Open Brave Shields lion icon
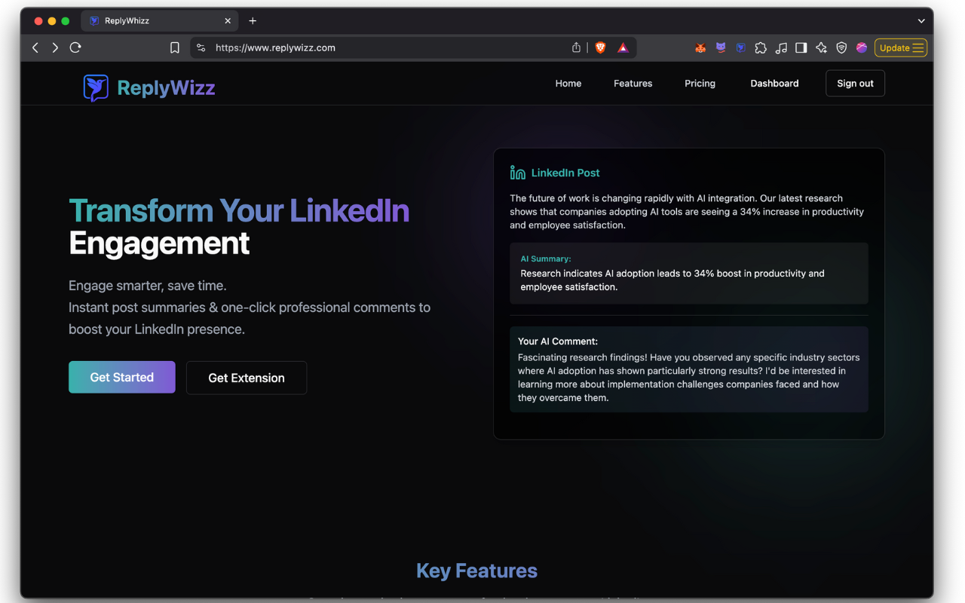 click(600, 47)
